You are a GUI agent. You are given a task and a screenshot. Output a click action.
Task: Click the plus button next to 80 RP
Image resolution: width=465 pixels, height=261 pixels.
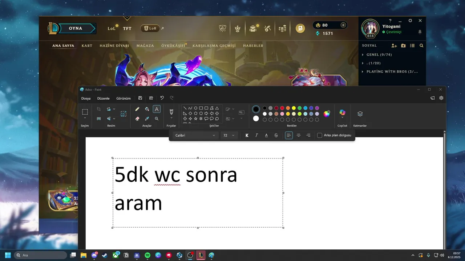(x=343, y=25)
